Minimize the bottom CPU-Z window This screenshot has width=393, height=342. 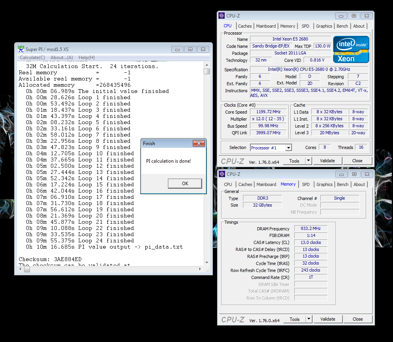pos(341,174)
